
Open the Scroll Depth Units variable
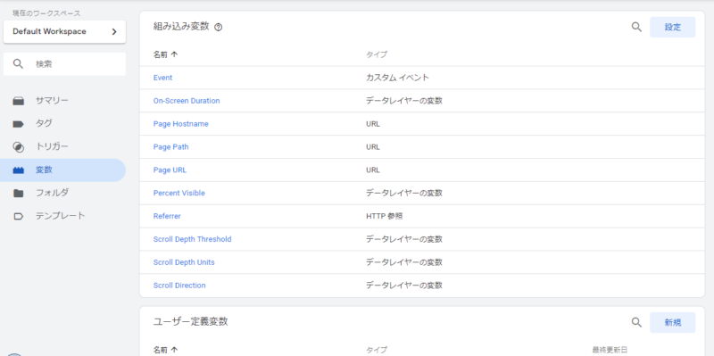tap(184, 262)
